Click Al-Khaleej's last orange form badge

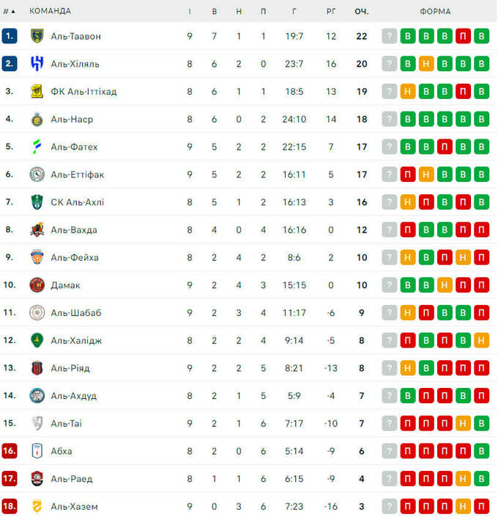pos(481,340)
